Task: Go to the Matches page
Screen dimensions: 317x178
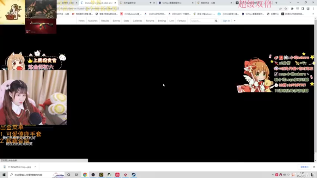Action: pyautogui.click(x=93, y=21)
